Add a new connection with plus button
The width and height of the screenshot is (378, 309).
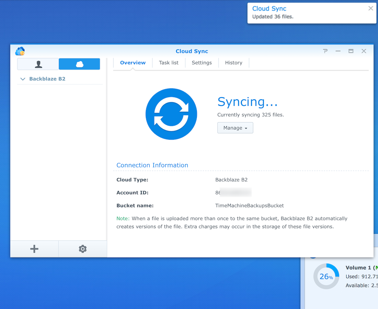click(x=34, y=249)
